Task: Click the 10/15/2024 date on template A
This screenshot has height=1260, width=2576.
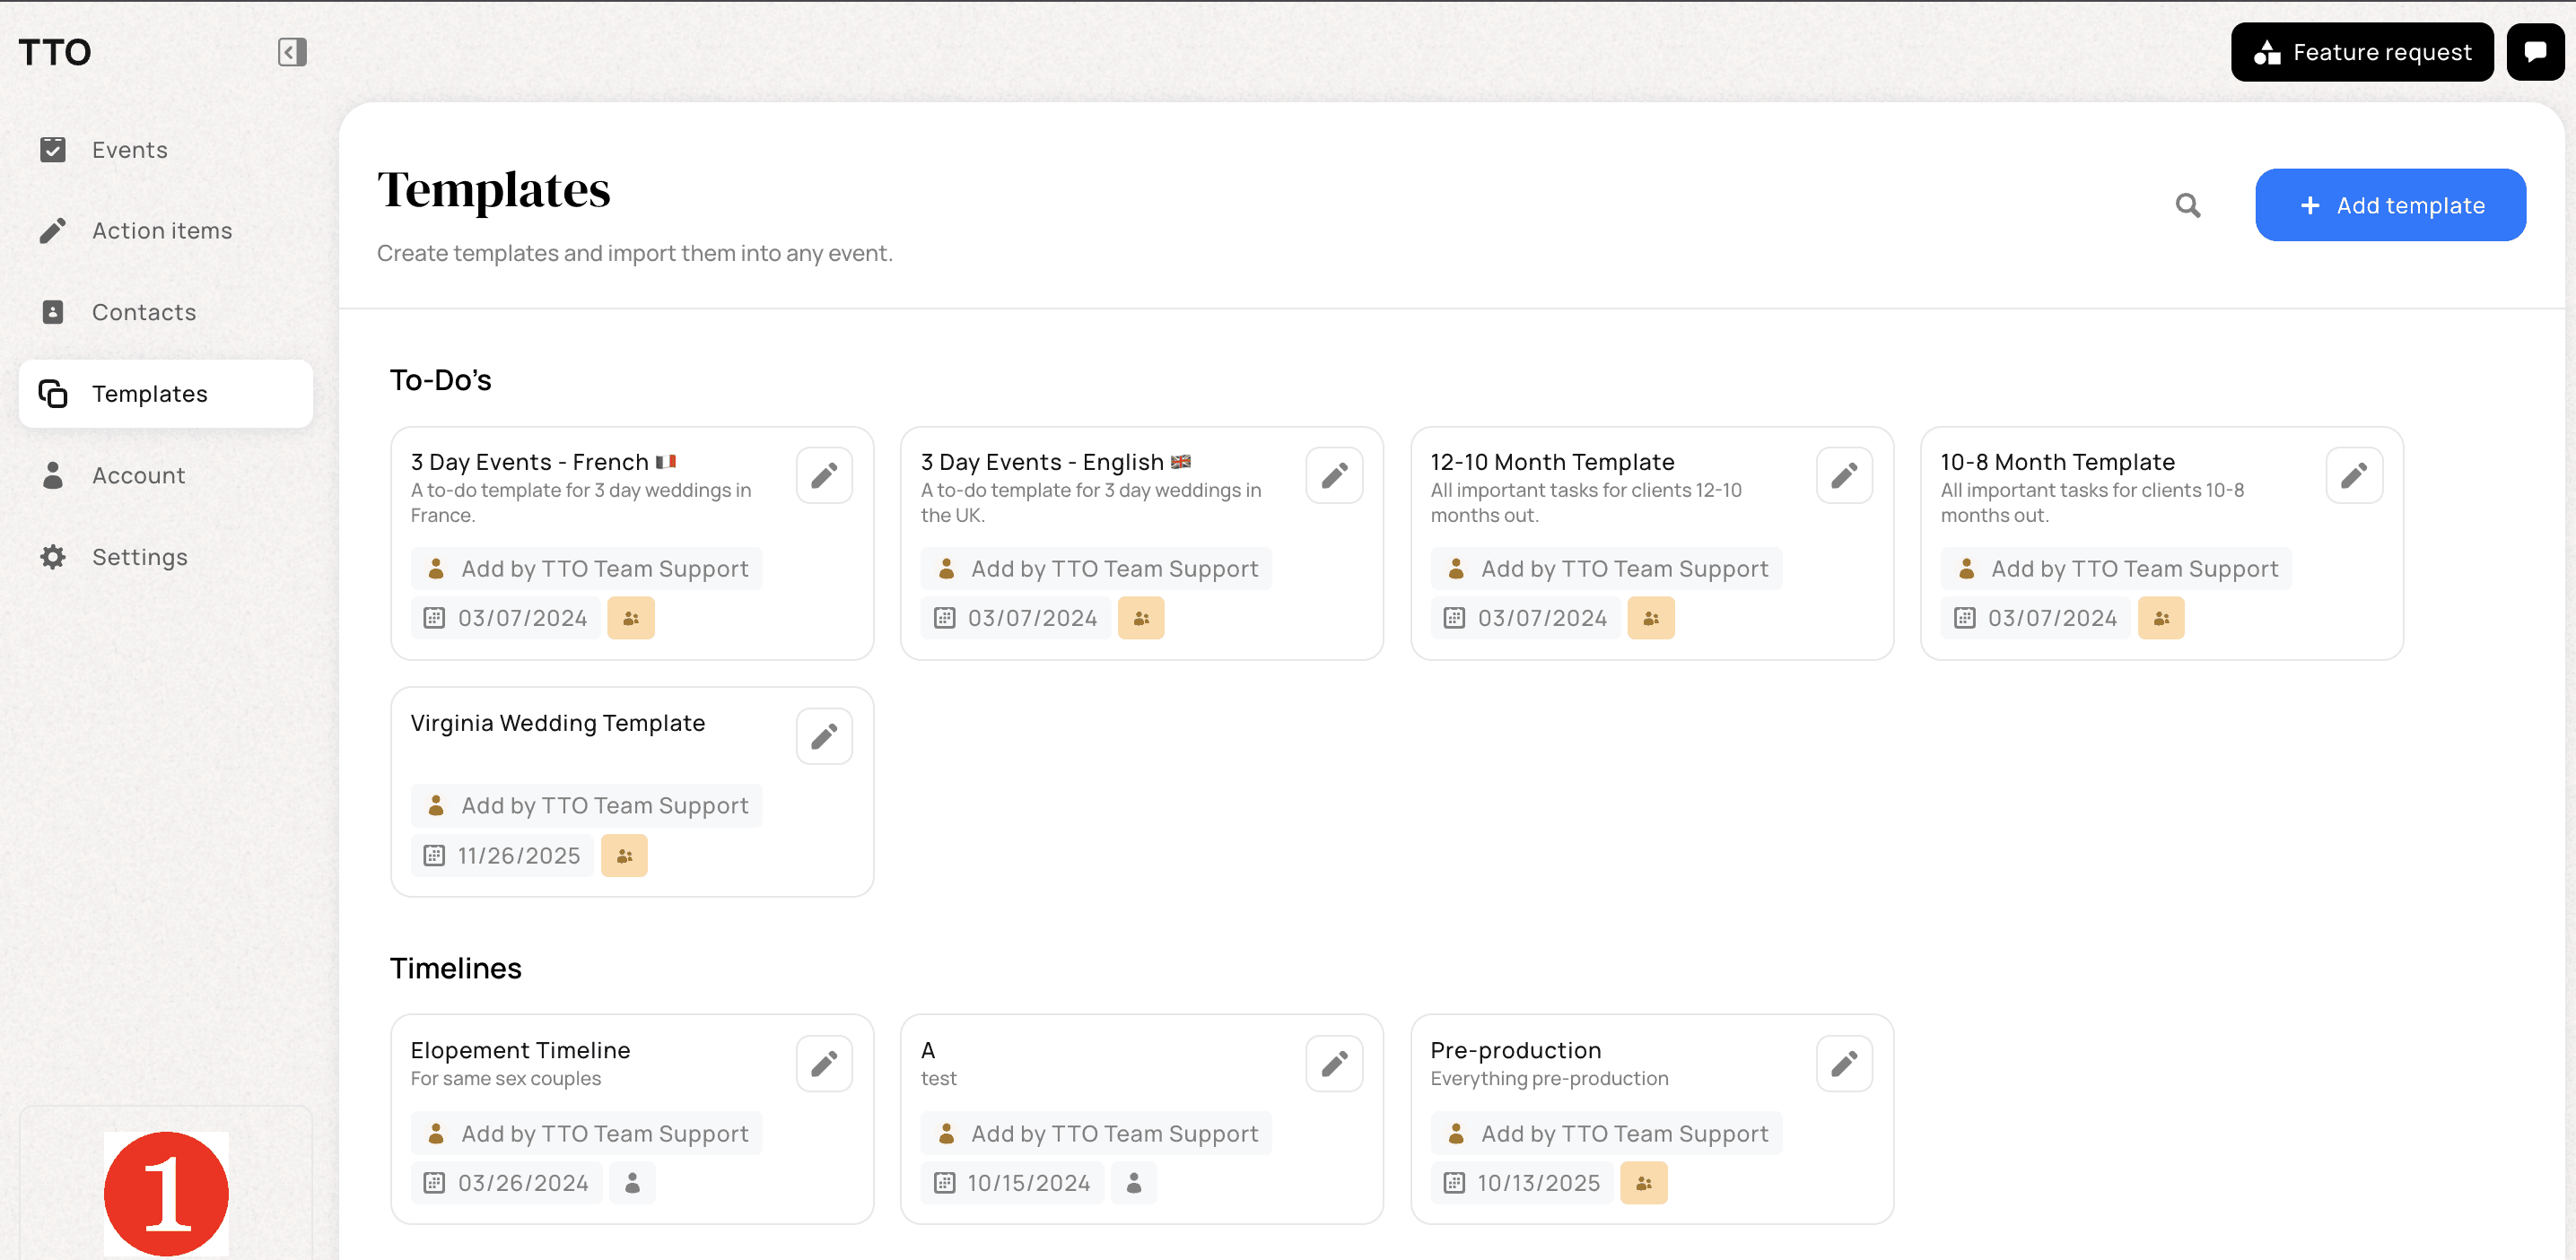Action: pos(1012,1182)
